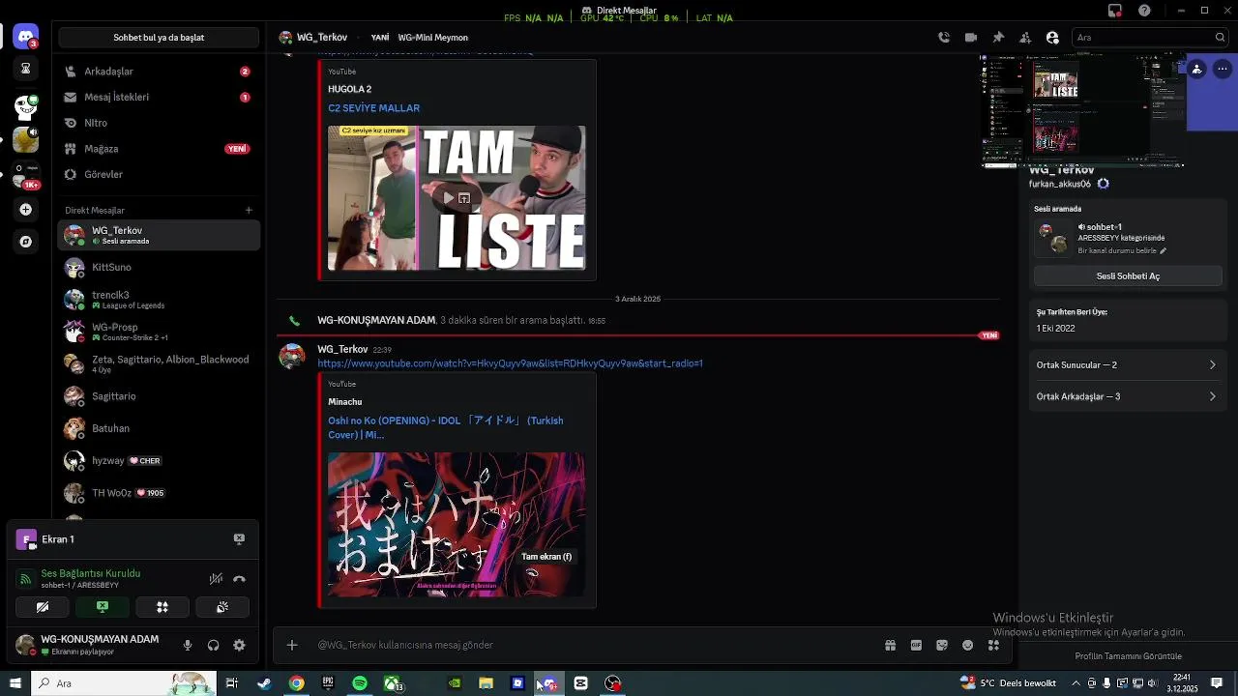Open Görevler page
Viewport: 1238px width, 696px height.
tap(159, 174)
